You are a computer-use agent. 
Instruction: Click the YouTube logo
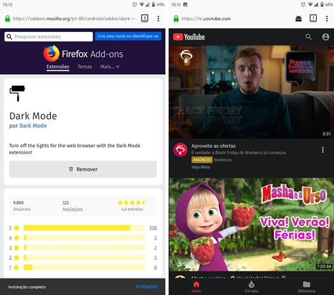tap(189, 37)
